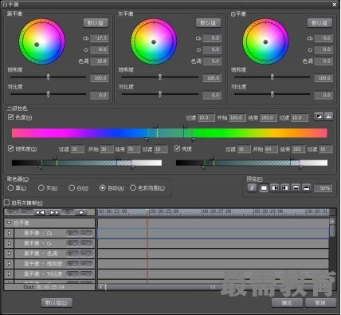The image size is (341, 315).
Task: Toggle the 色度 checkbox
Action: point(10,116)
